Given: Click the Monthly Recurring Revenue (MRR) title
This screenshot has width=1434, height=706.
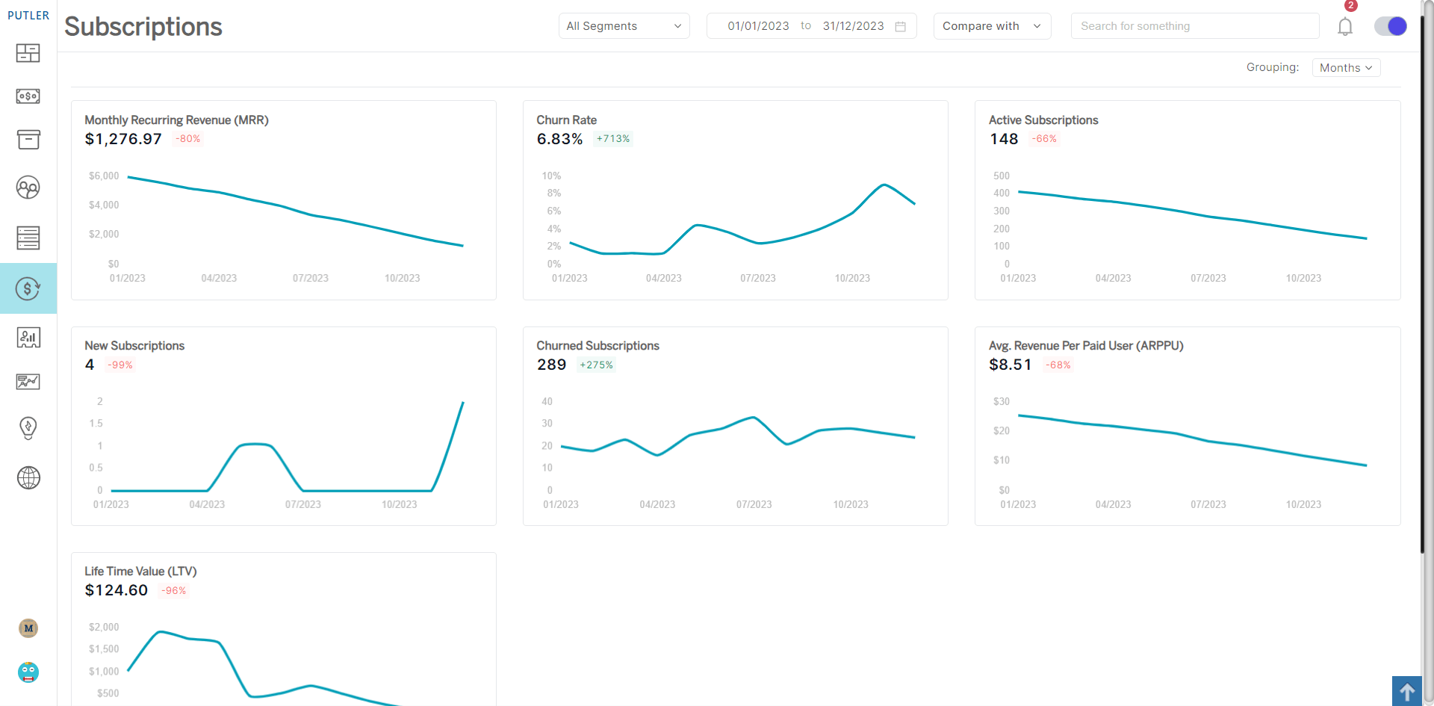Looking at the screenshot, I should [176, 120].
